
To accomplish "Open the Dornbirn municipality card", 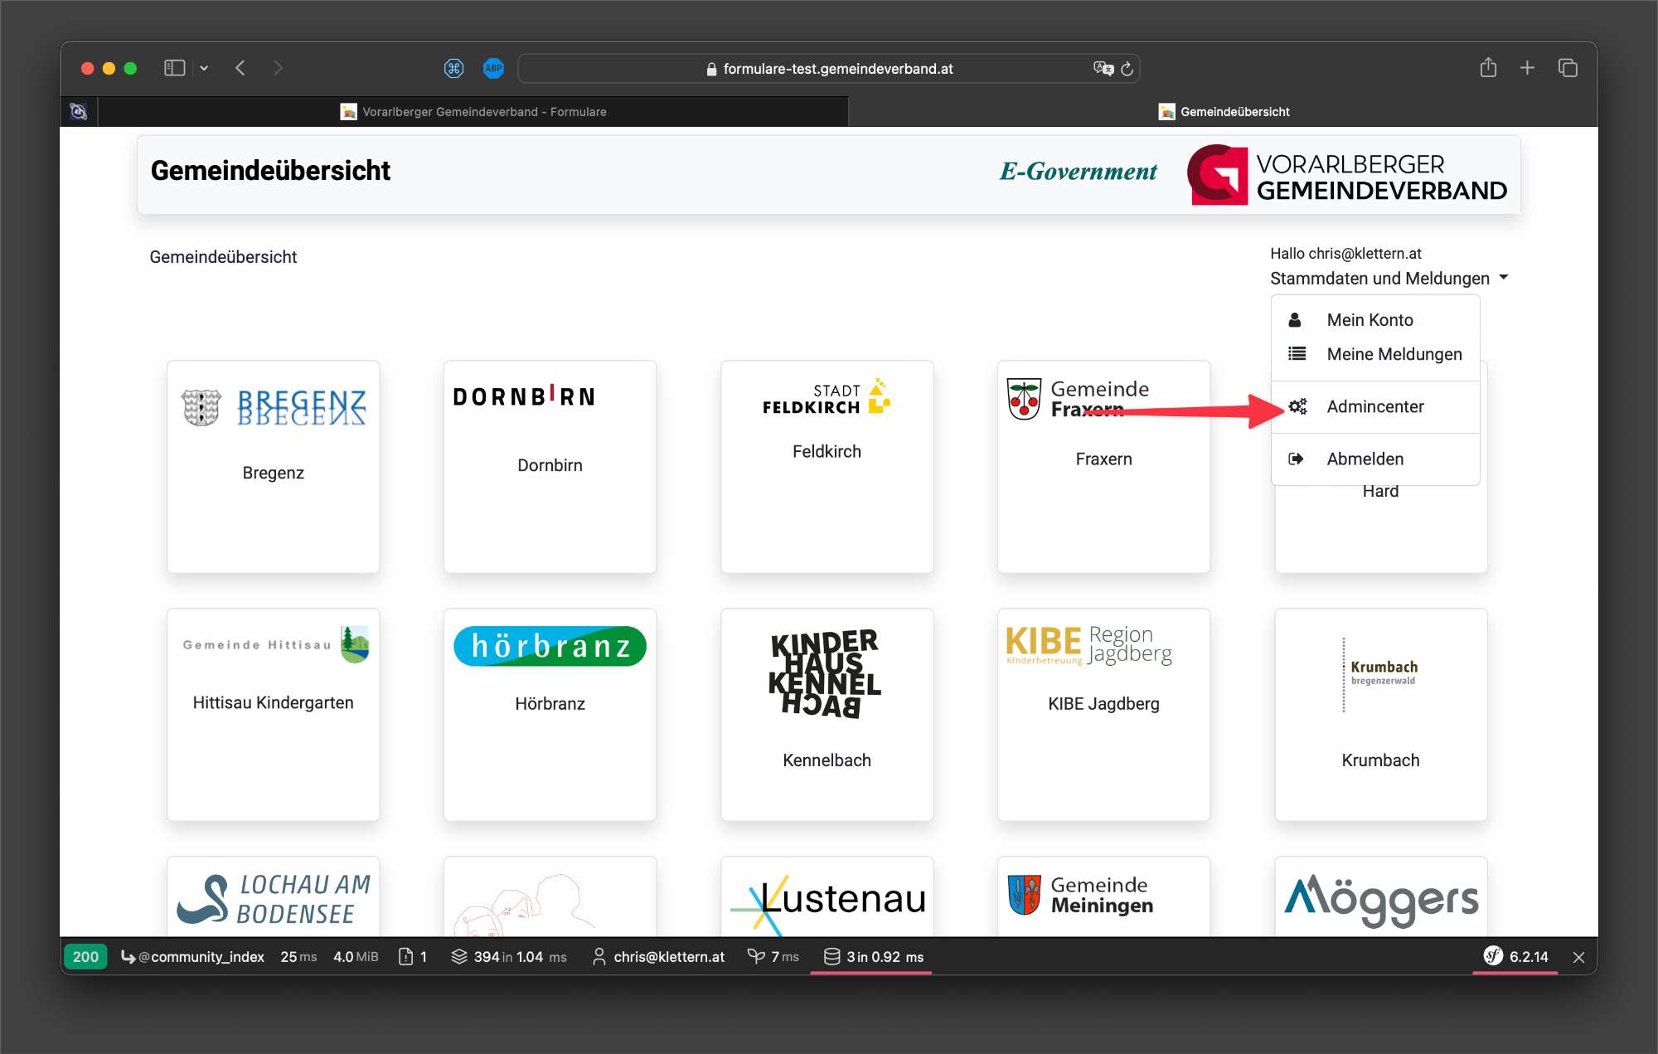I will coord(550,467).
